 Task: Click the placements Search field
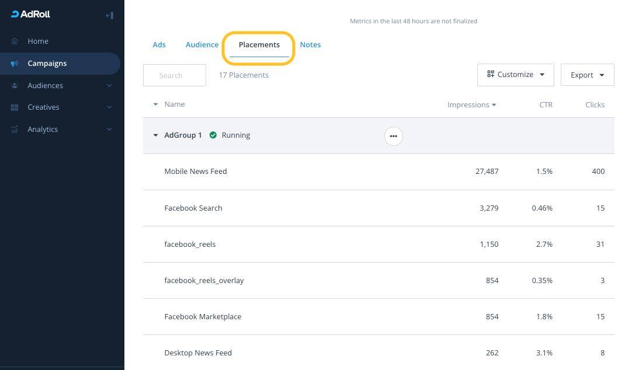point(174,75)
